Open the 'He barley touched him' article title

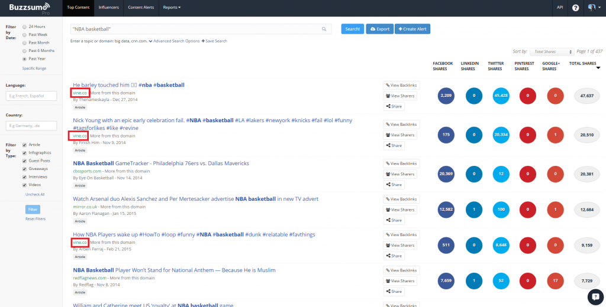pos(128,85)
